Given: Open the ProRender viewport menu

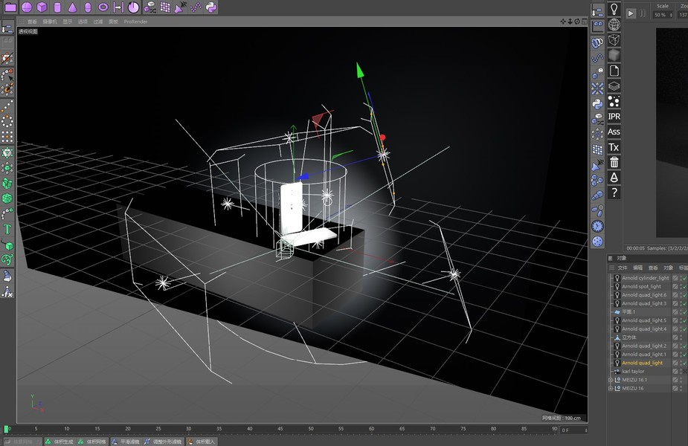Looking at the screenshot, I should click(x=135, y=22).
